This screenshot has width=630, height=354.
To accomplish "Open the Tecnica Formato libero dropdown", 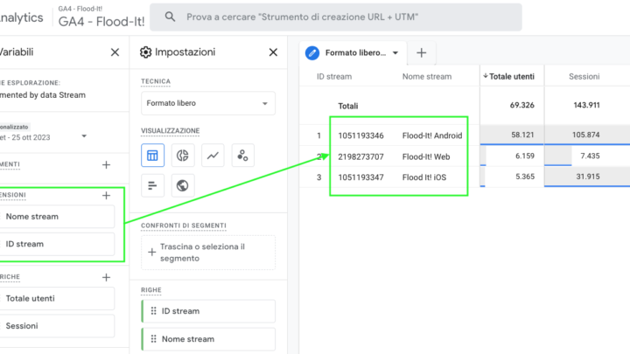I will click(208, 103).
